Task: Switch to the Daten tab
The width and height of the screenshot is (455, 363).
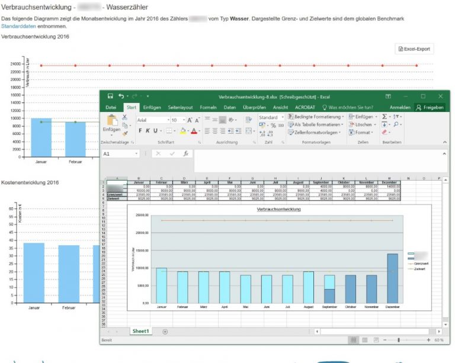Action: point(229,107)
